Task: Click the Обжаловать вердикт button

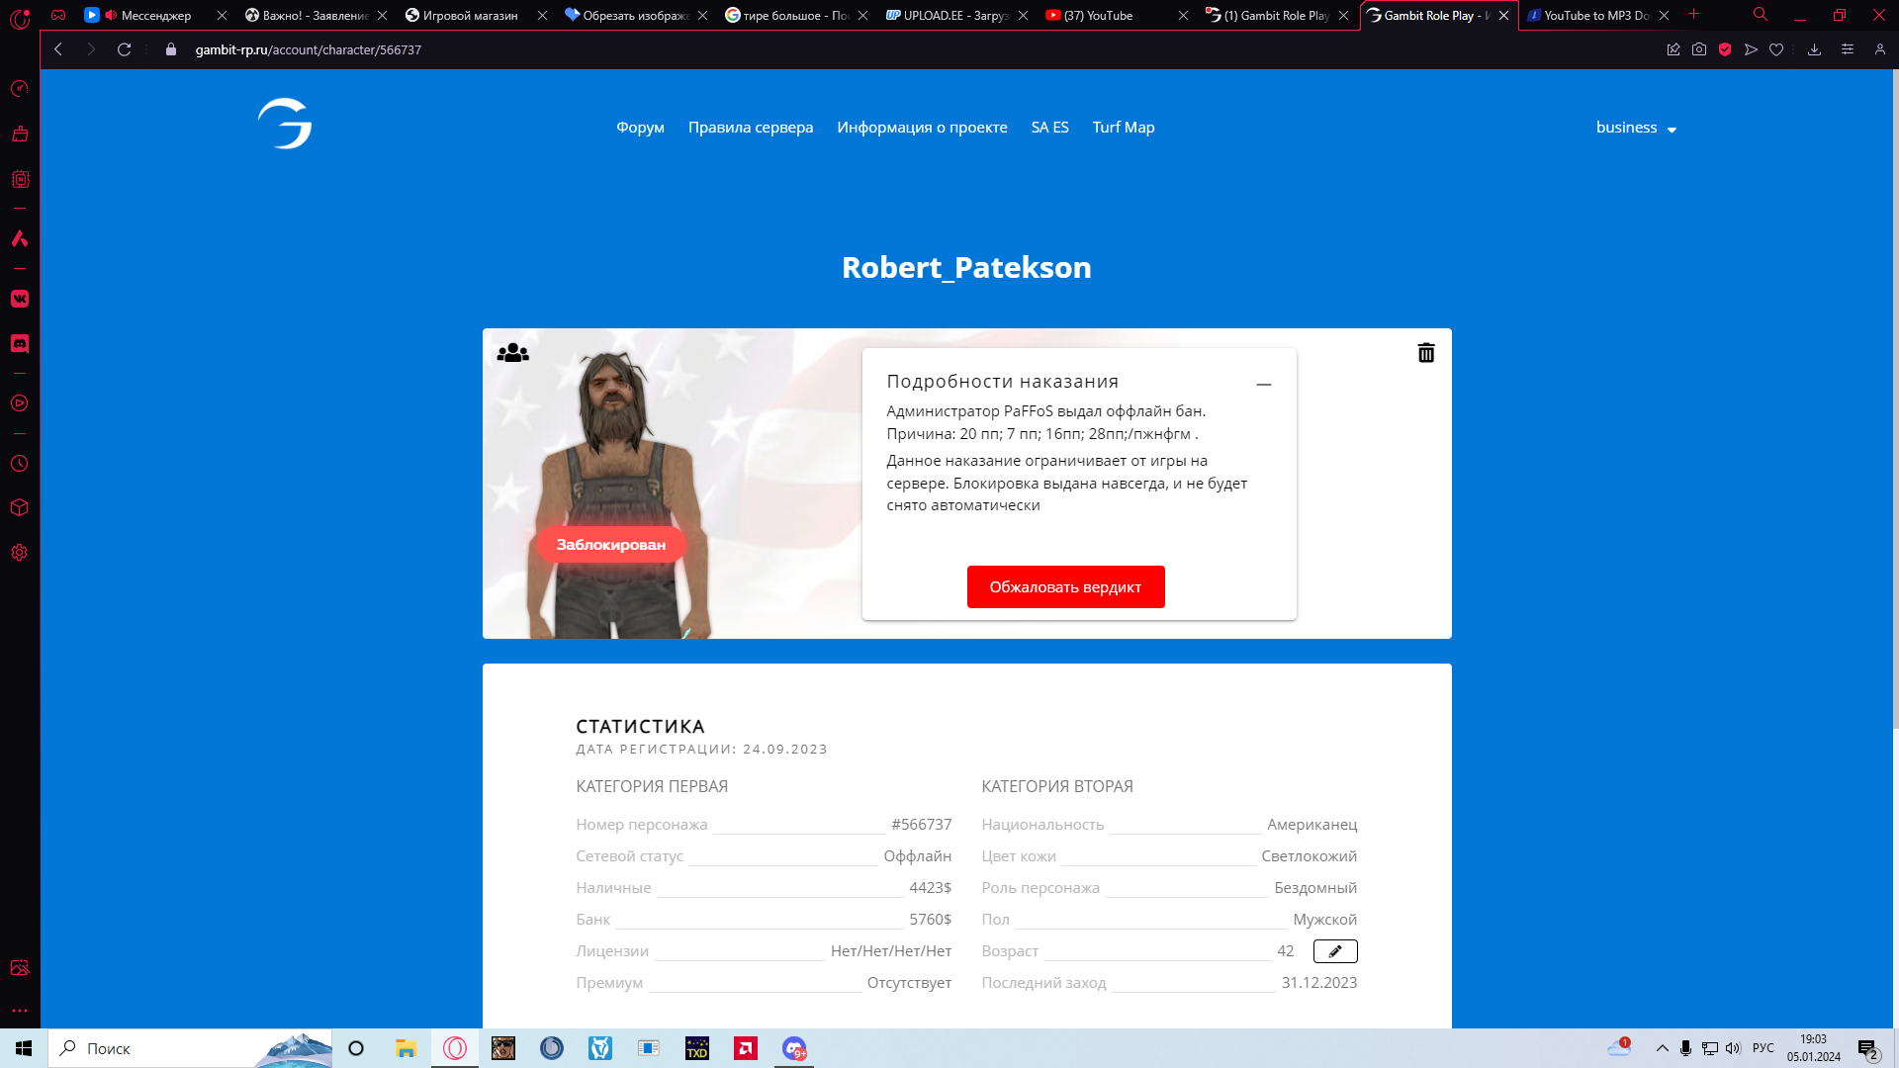Action: click(1065, 587)
